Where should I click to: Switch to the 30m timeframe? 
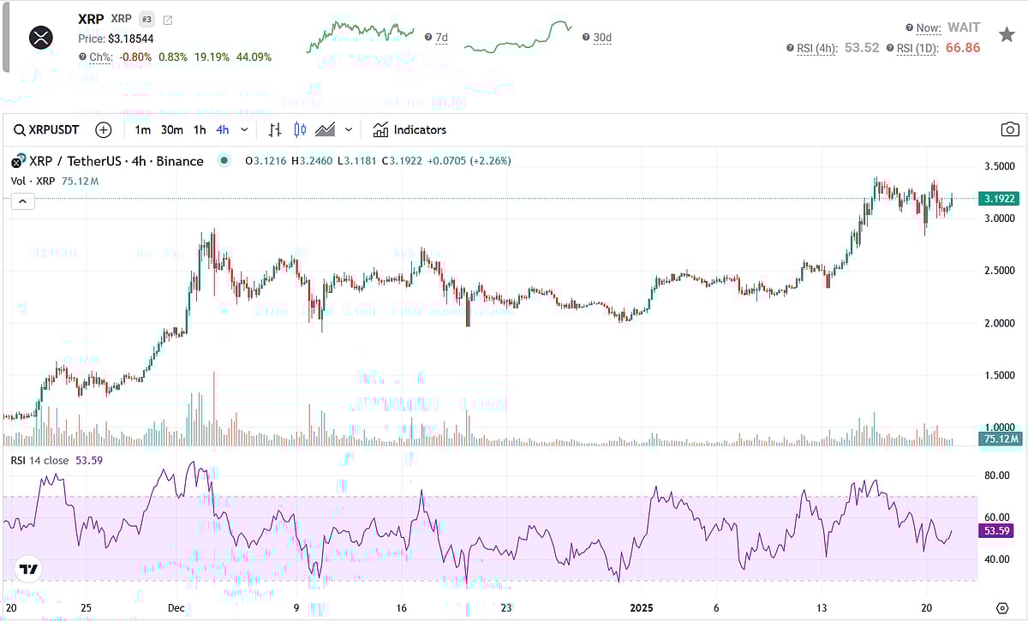tap(172, 130)
